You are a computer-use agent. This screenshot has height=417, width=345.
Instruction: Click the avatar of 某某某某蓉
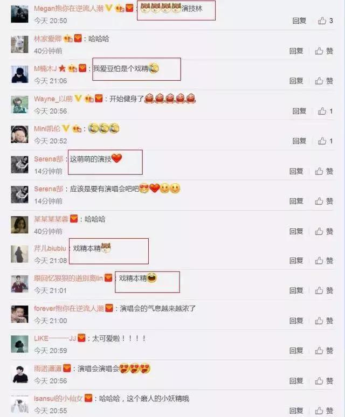tap(20, 225)
